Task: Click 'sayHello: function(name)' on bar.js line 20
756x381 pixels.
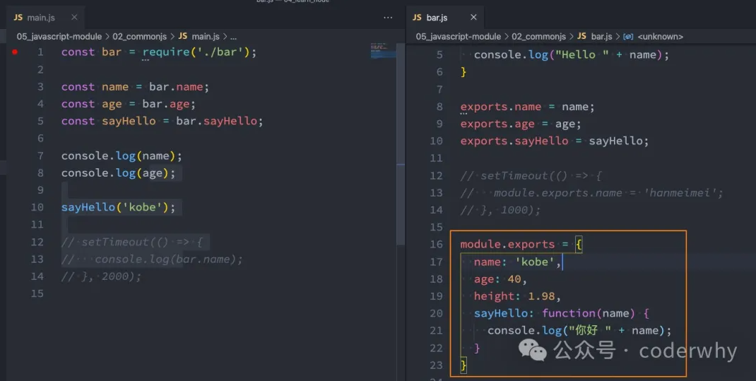Action: click(555, 313)
